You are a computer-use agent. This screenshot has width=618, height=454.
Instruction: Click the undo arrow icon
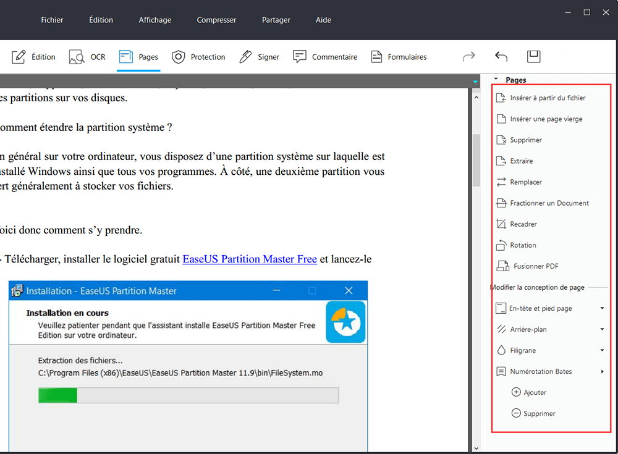[501, 57]
